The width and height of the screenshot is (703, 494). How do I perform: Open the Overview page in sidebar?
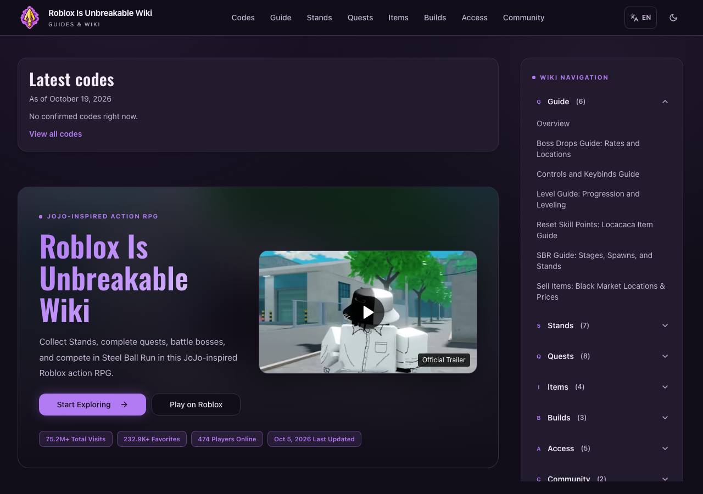click(x=553, y=123)
